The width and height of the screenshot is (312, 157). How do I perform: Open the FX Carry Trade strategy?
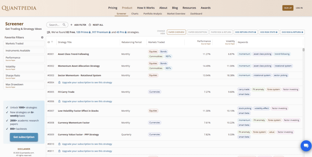[x=66, y=92]
